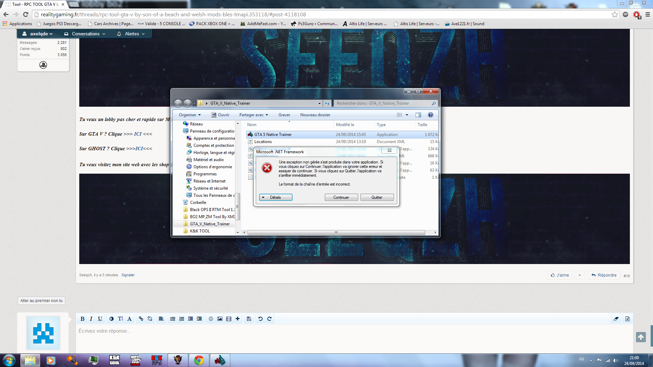Redo edit in reply editor
The image size is (653, 367).
click(x=269, y=319)
